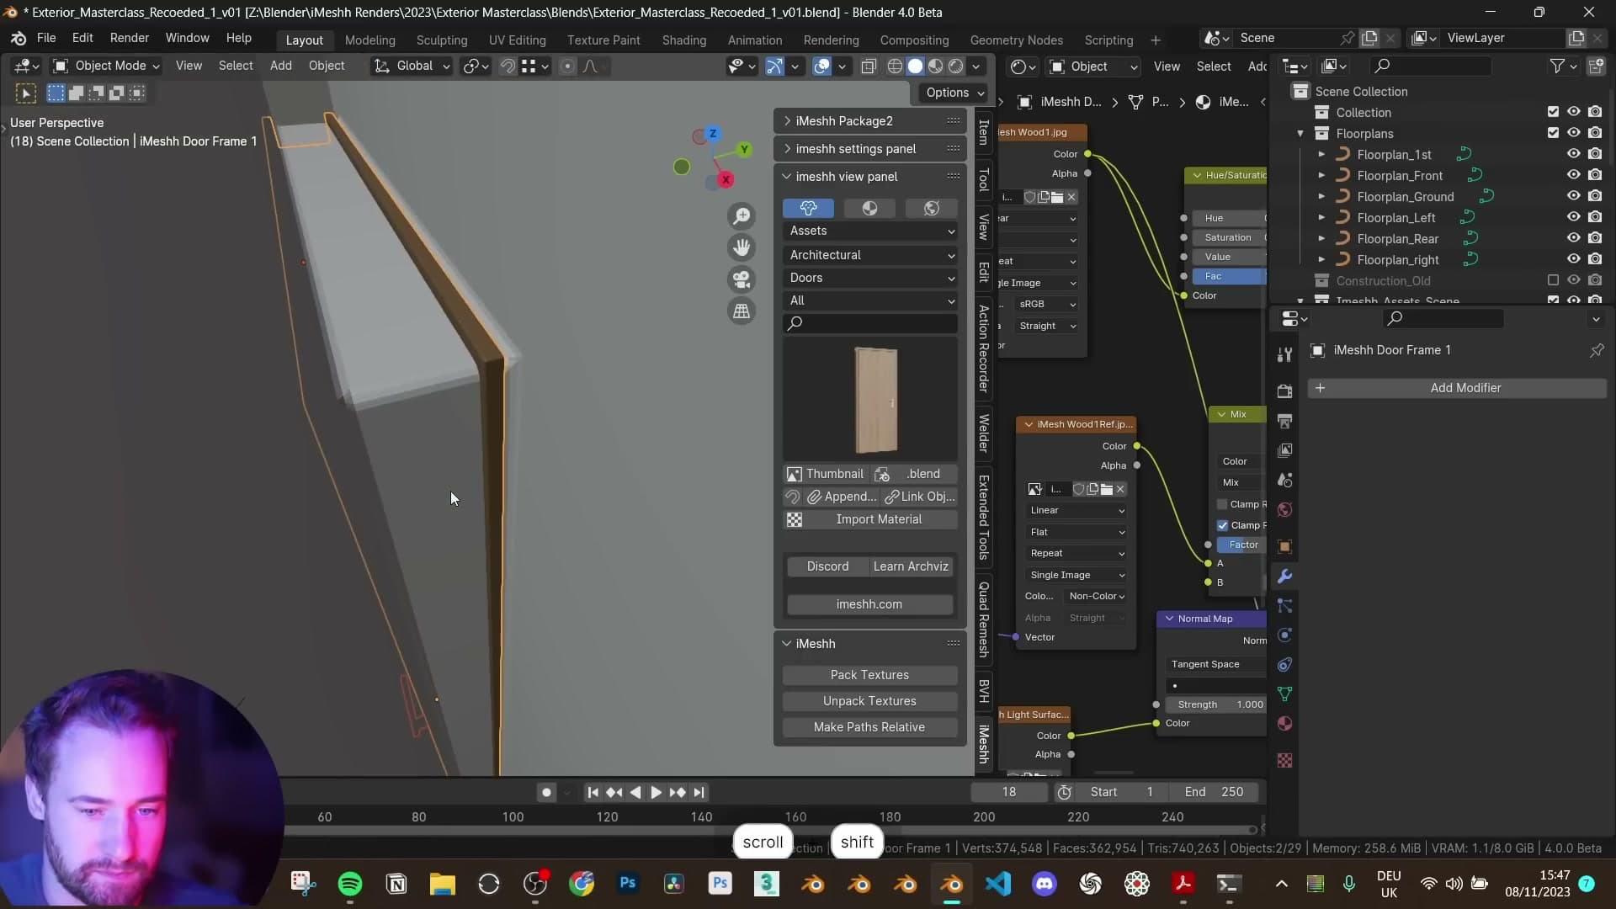Hide Floorplan_1st in viewport
This screenshot has width=1616, height=909.
click(x=1573, y=154)
